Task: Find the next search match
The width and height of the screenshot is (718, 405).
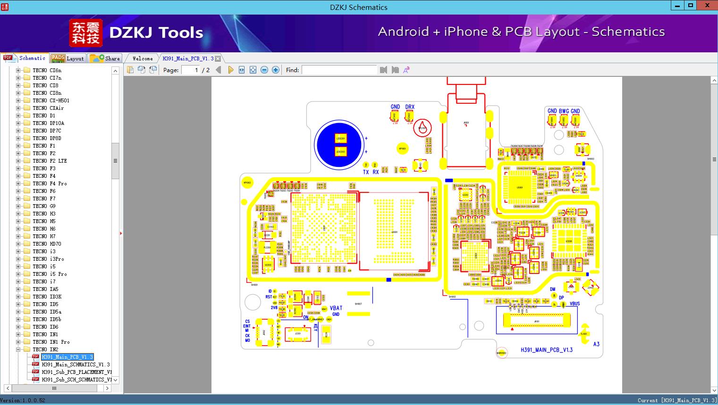Action: tap(395, 70)
